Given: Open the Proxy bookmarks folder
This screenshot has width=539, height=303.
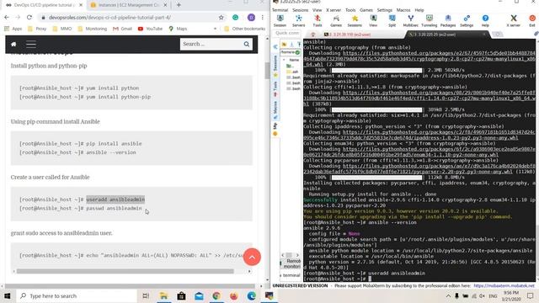Looking at the screenshot, I should point(37,29).
